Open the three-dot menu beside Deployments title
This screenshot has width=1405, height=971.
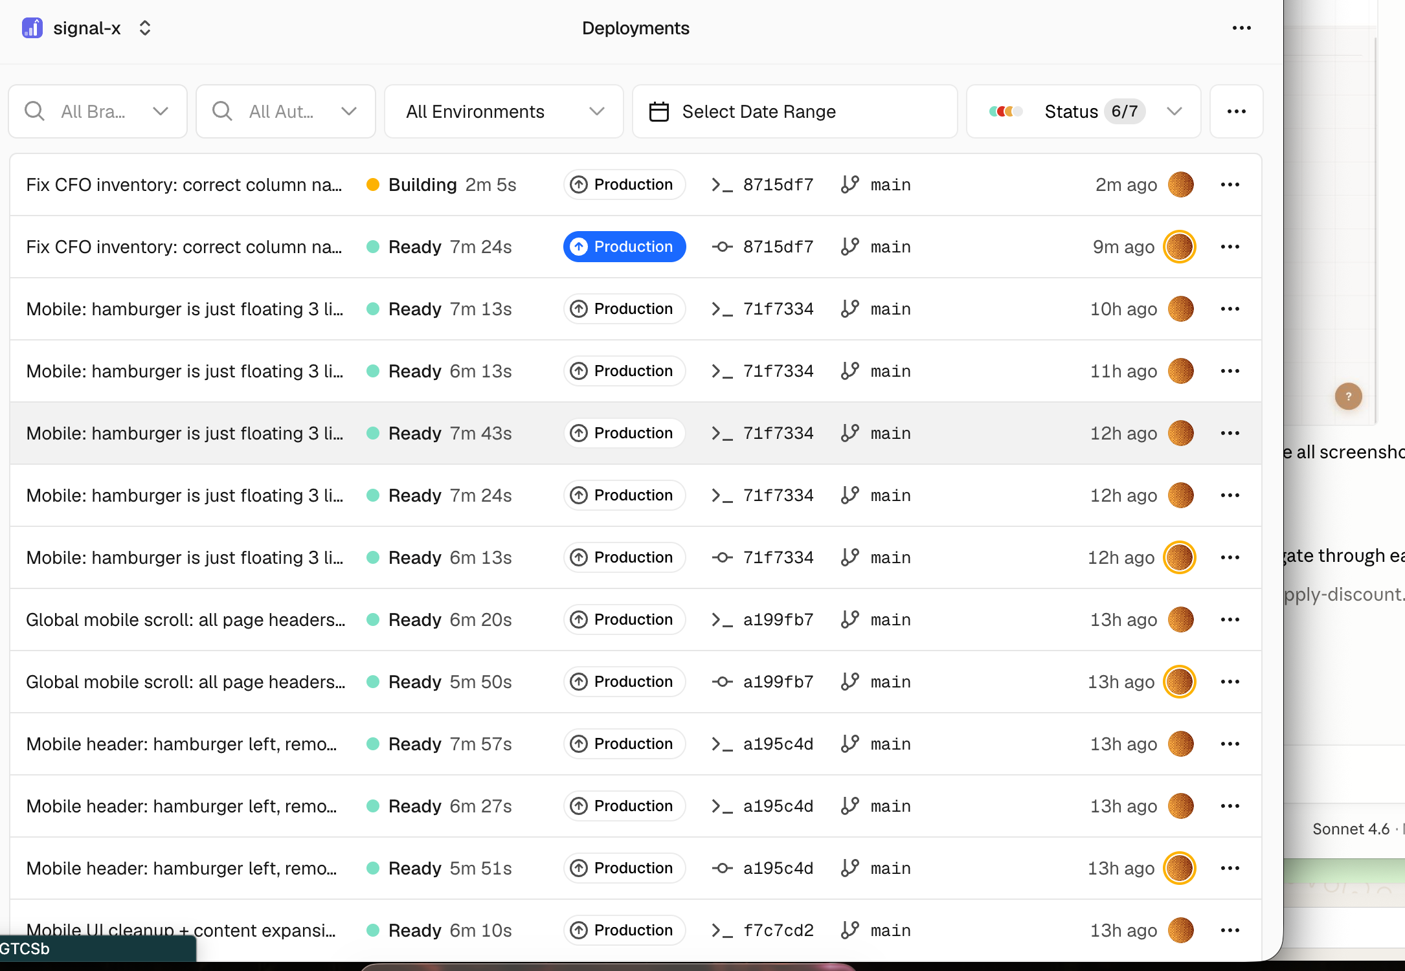(1241, 28)
